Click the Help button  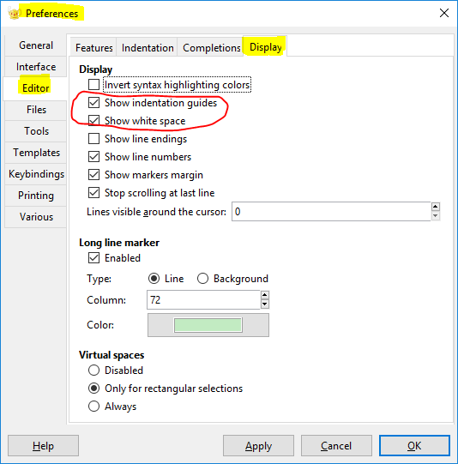tap(43, 446)
